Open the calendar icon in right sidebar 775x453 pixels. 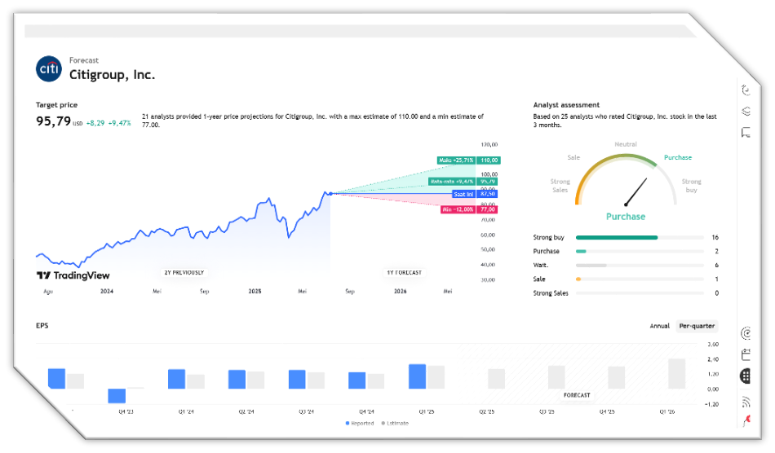point(746,354)
